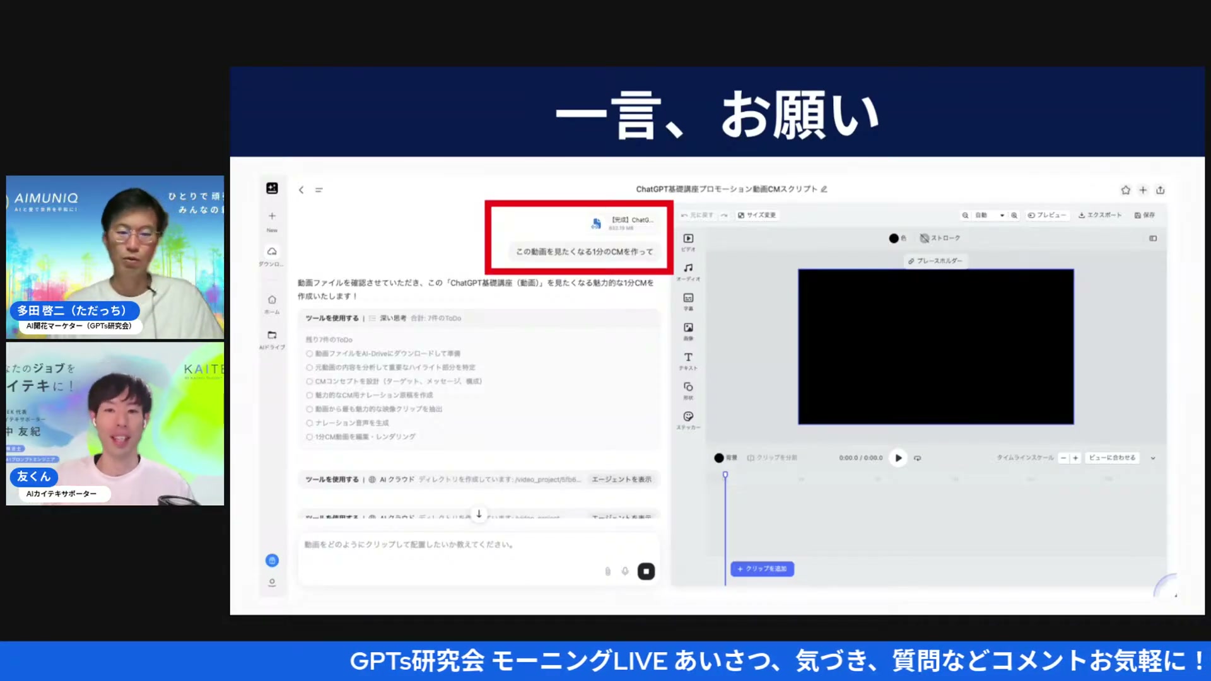Click the plus icon at the top right
Screen dimensions: 1211x681
point(1143,190)
